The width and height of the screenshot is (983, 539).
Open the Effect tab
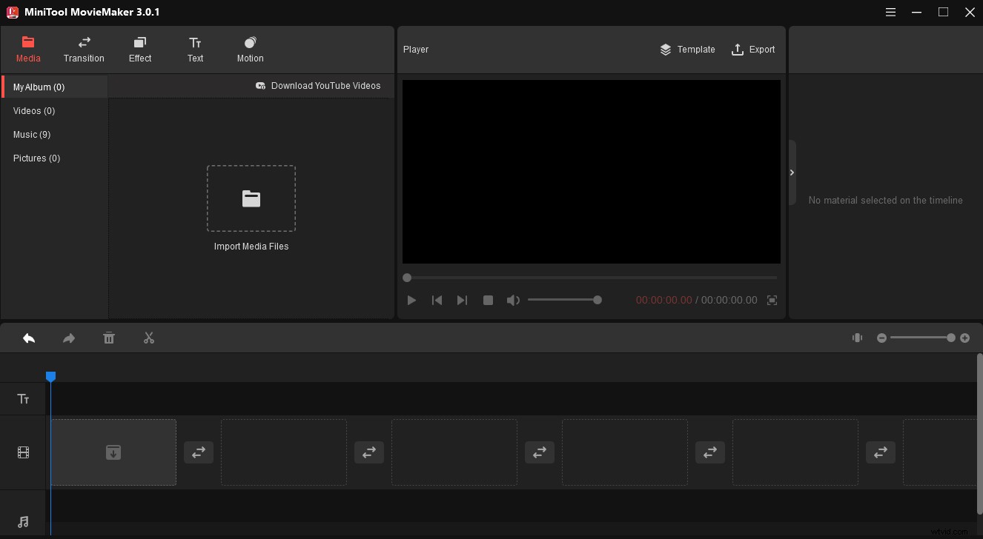click(139, 50)
